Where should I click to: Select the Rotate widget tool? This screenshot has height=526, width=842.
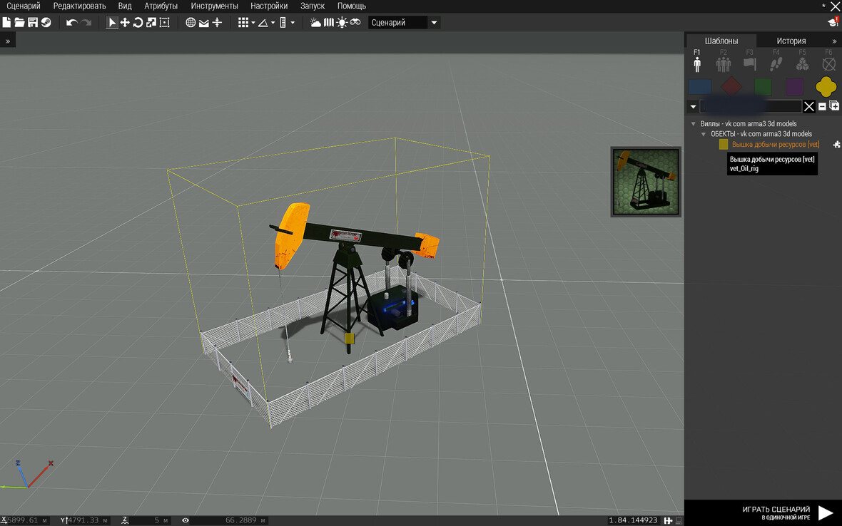click(x=138, y=23)
